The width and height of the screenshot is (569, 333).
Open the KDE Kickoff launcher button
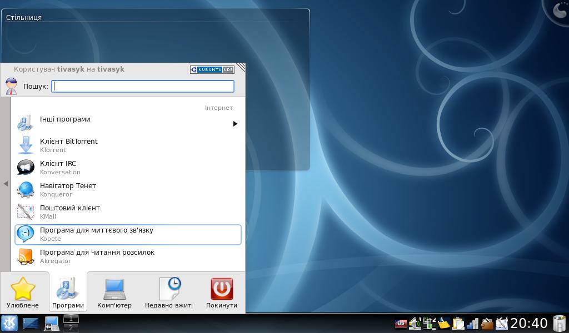click(x=9, y=323)
